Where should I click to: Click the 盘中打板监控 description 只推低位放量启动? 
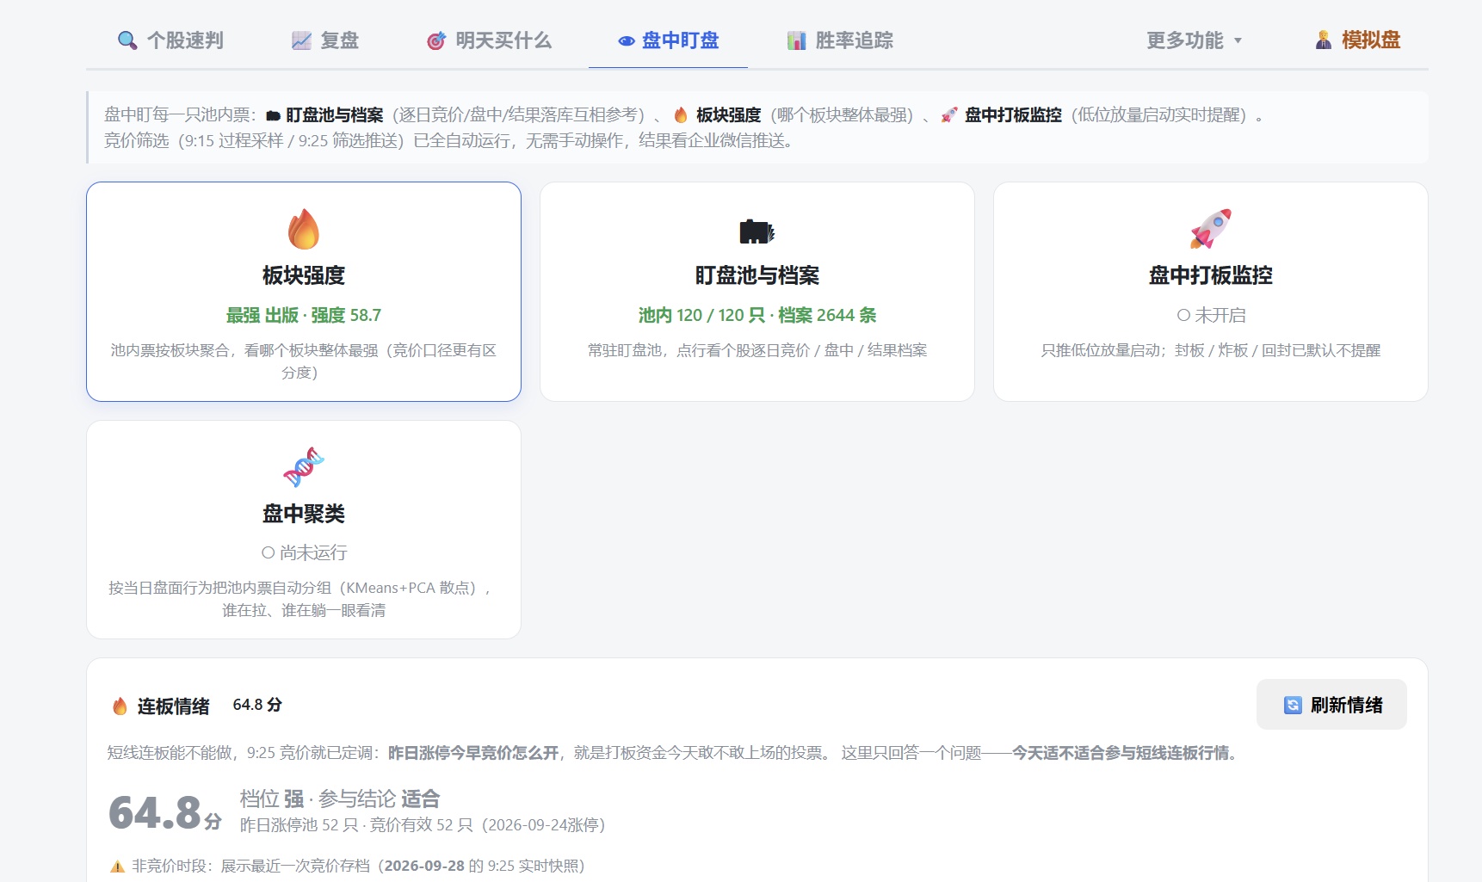click(x=1211, y=351)
